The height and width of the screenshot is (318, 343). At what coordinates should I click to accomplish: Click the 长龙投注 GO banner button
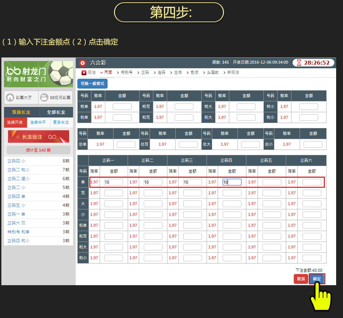pyautogui.click(x=38, y=137)
